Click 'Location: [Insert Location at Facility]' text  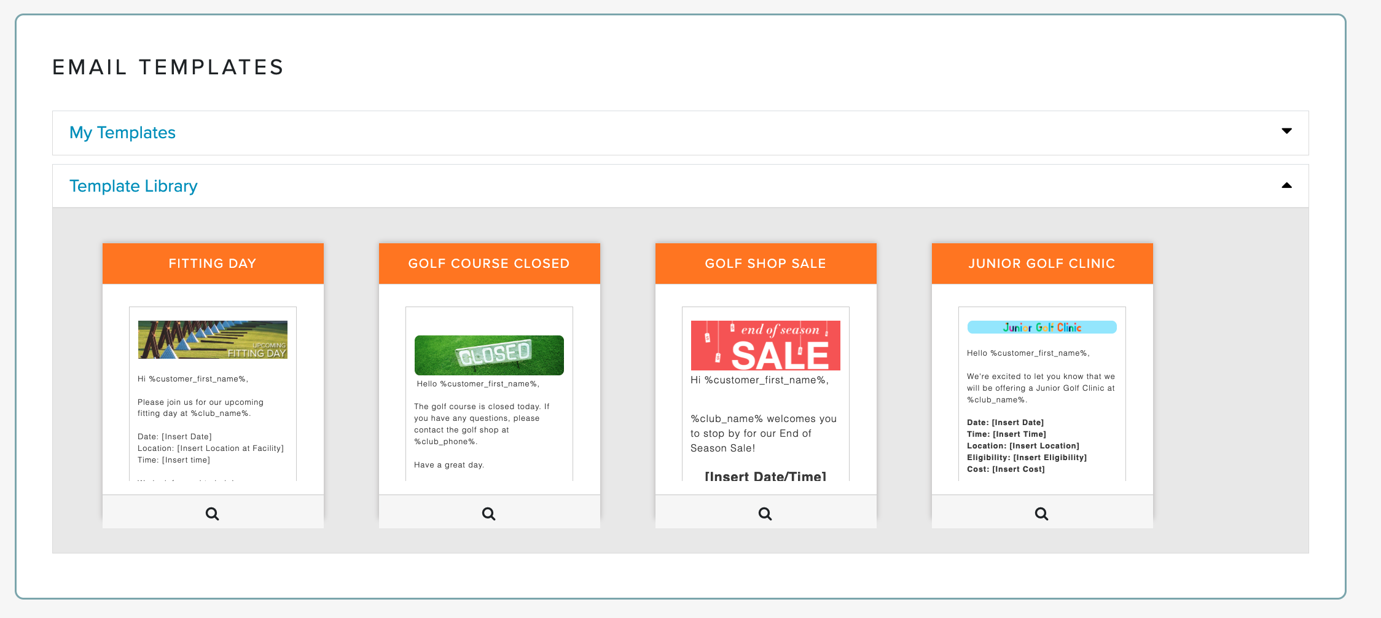pyautogui.click(x=211, y=448)
